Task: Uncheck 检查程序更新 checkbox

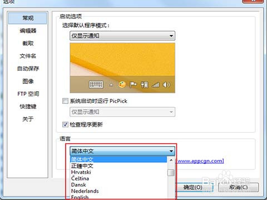Action: (x=65, y=124)
